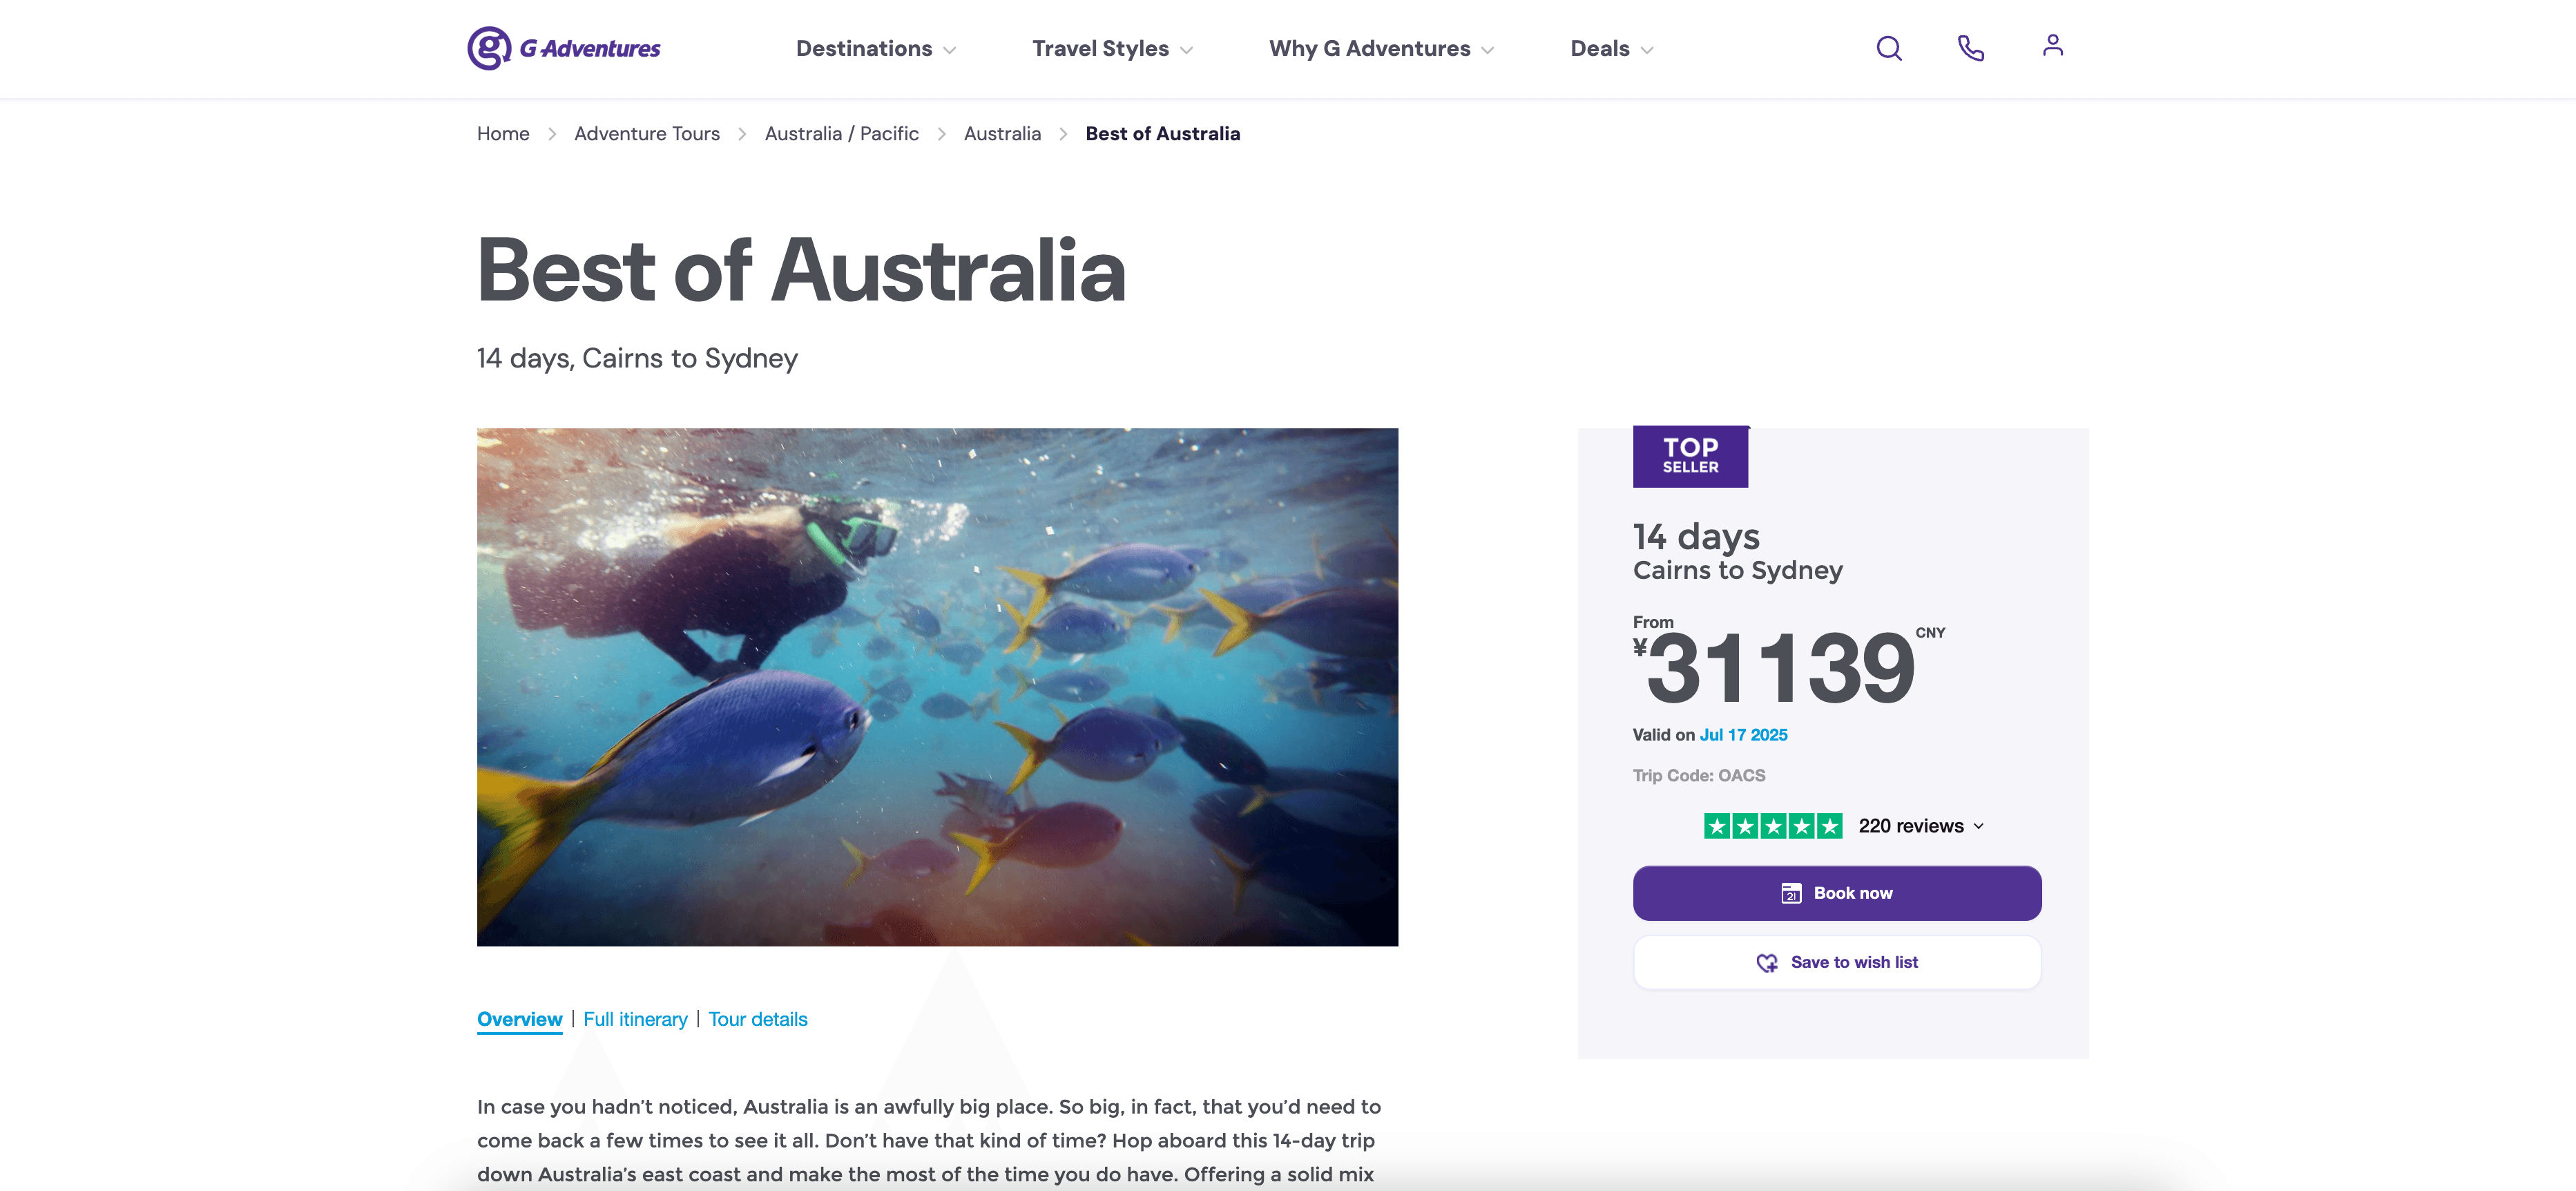Click the Jul 17 2025 date link

pos(1743,735)
